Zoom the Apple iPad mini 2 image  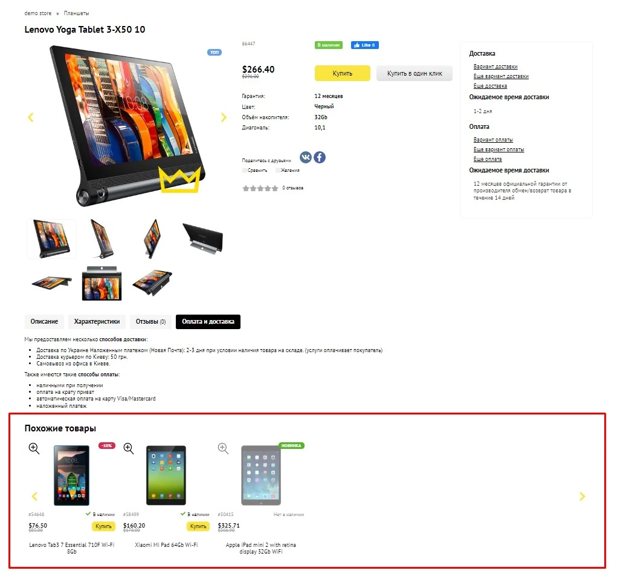coord(223,448)
